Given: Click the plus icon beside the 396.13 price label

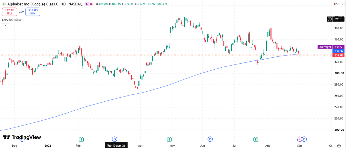Looking at the screenshot, I should pos(330,19).
